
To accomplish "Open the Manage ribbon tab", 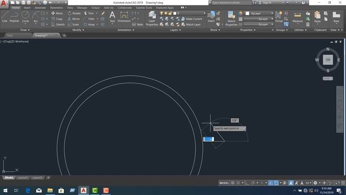I will 82,8.
